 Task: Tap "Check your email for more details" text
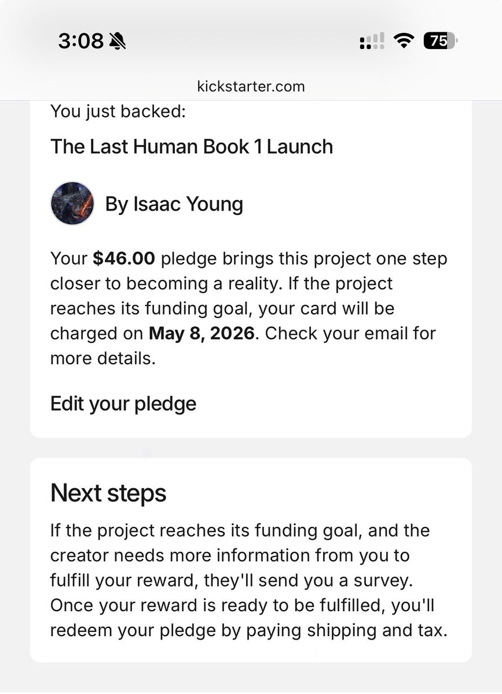point(243,346)
